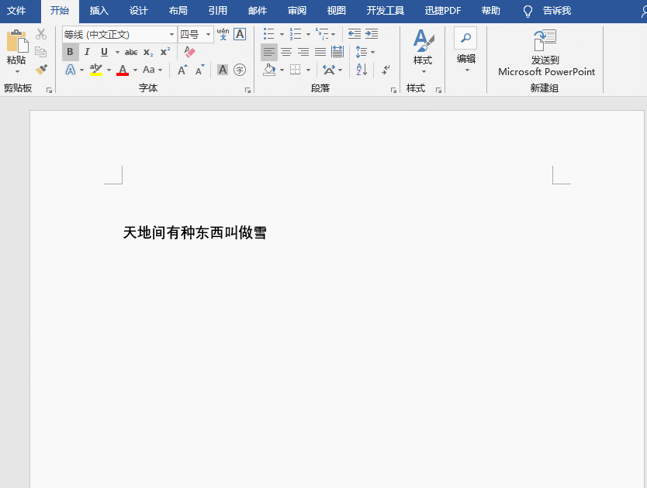Switch to the 插入 ribbon tab
Screen dimensions: 647x488
tap(99, 12)
